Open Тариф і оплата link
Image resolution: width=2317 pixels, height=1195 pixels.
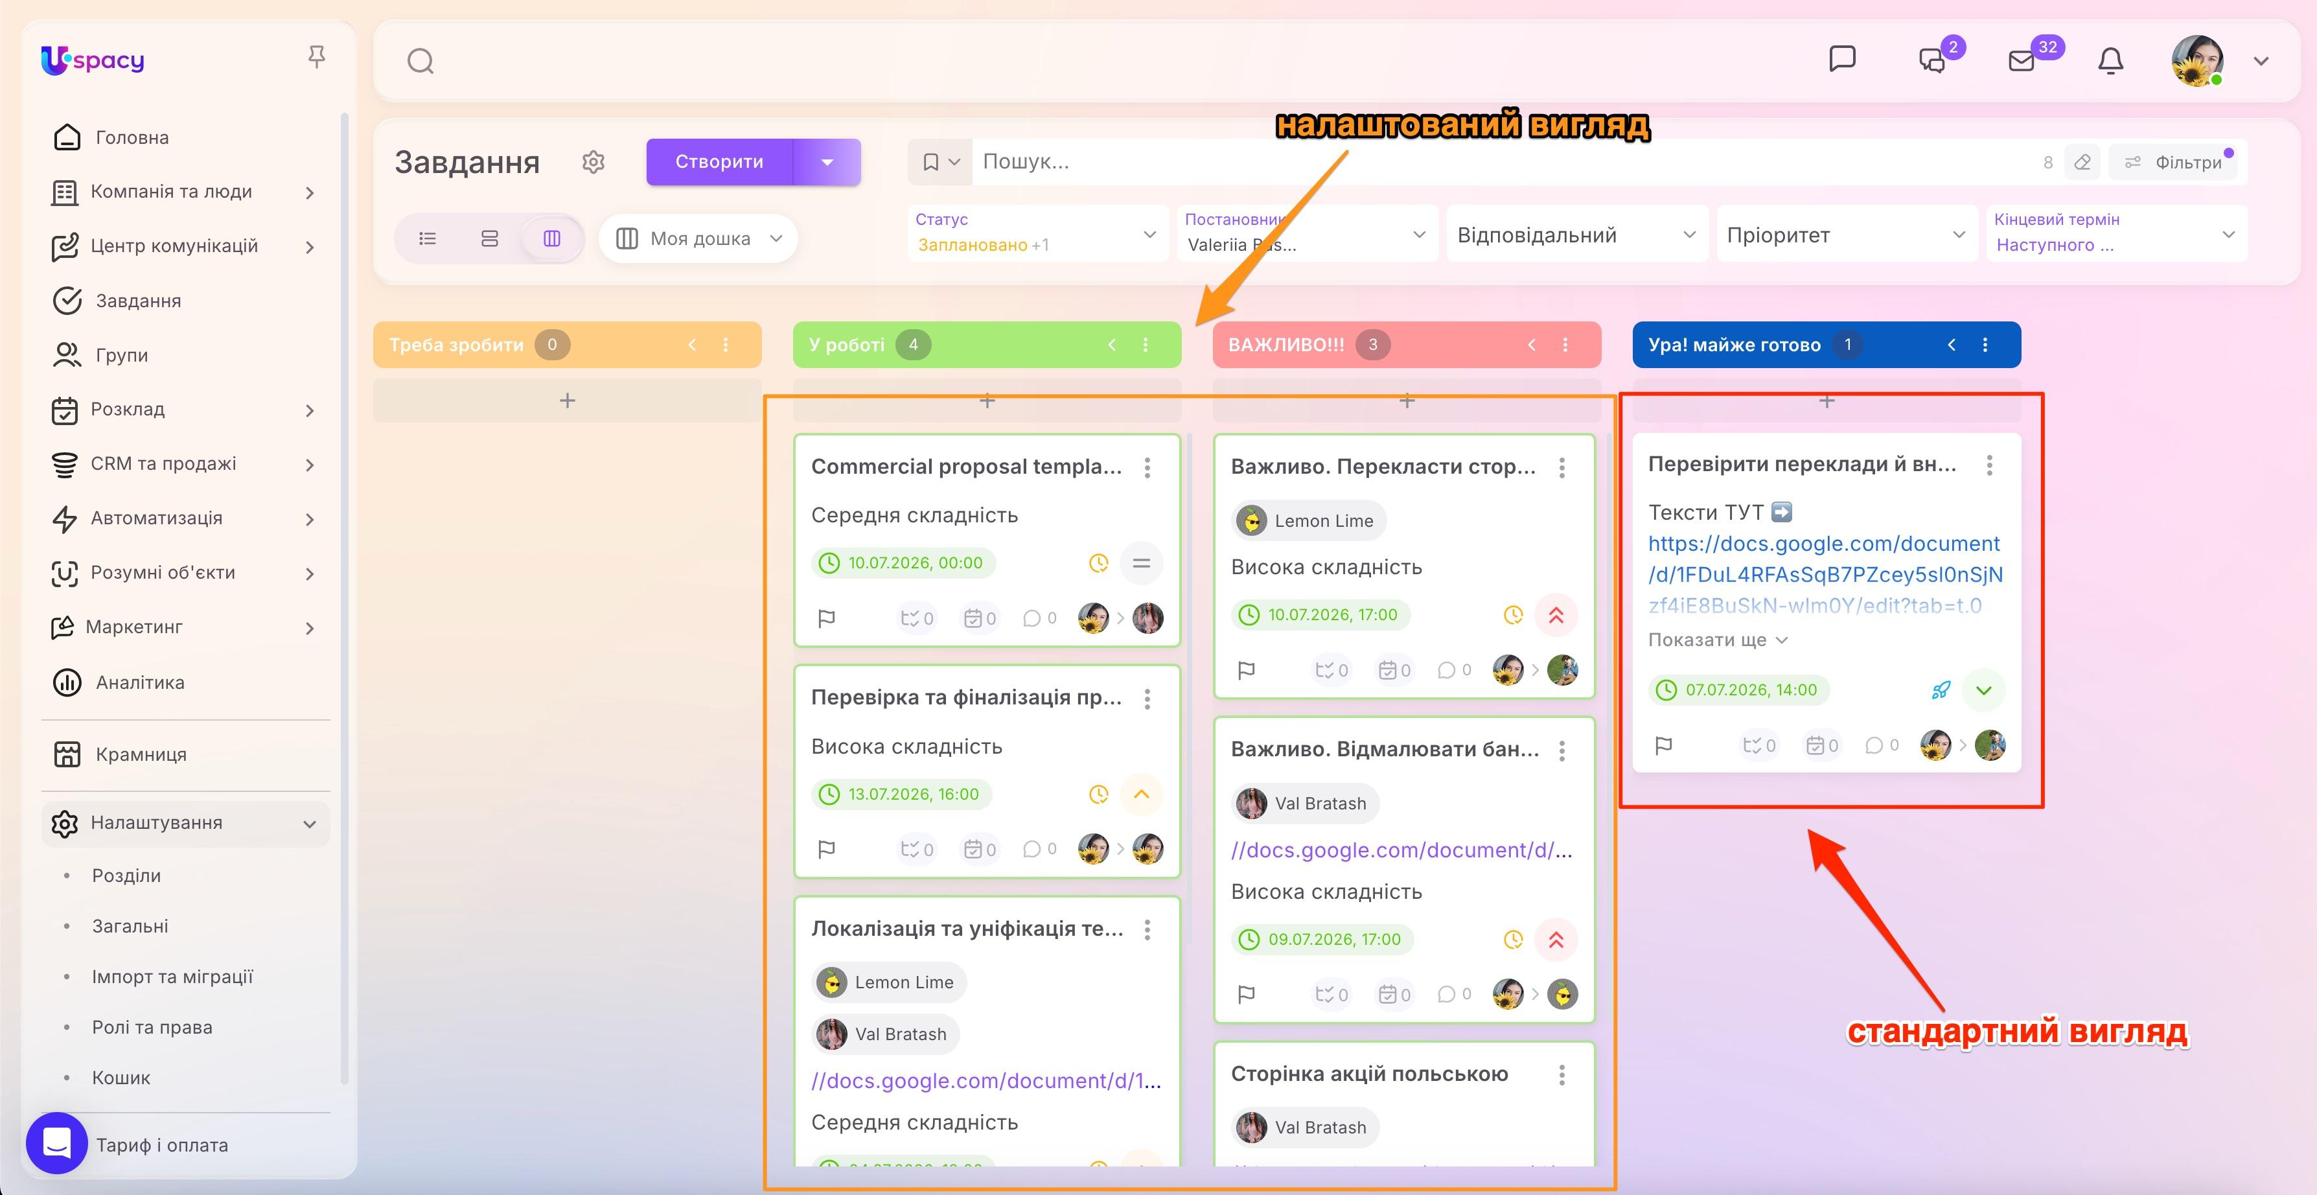click(x=162, y=1144)
